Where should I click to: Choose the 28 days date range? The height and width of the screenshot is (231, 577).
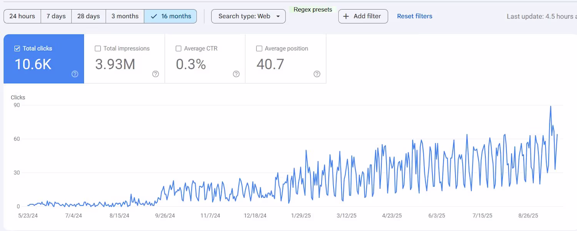[x=88, y=16]
